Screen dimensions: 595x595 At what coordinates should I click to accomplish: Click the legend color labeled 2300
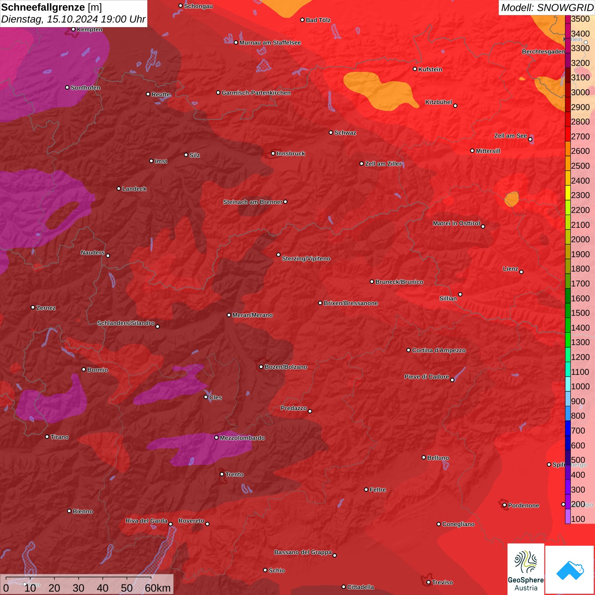[568, 193]
